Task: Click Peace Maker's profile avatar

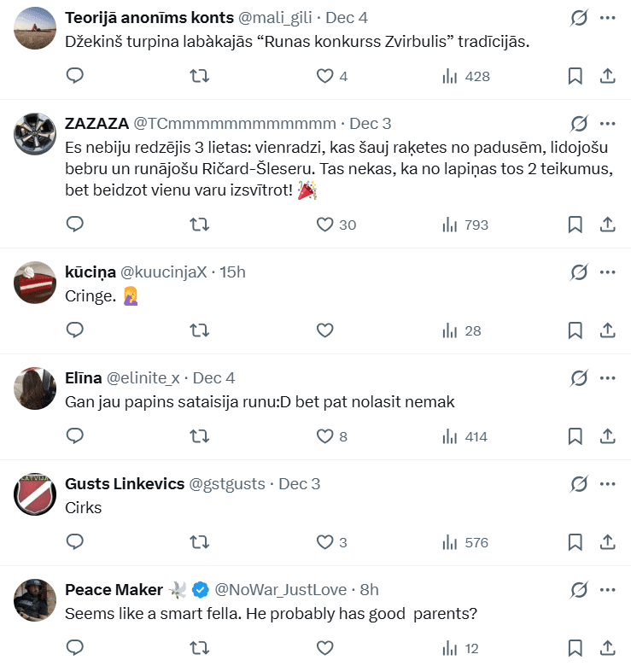Action: click(x=36, y=599)
